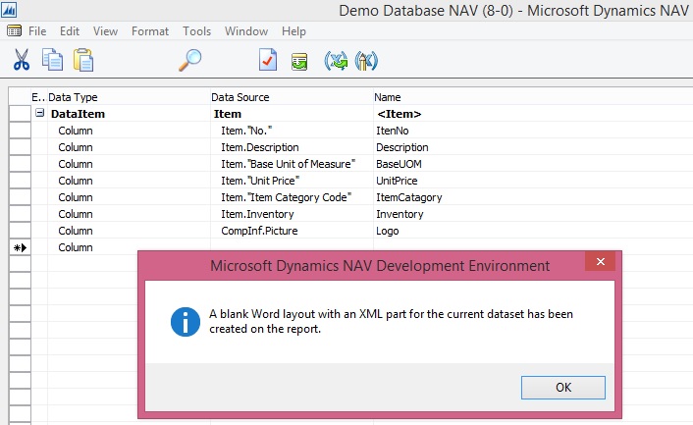
Task: Click the Find magnifying glass icon
Action: coord(189,60)
